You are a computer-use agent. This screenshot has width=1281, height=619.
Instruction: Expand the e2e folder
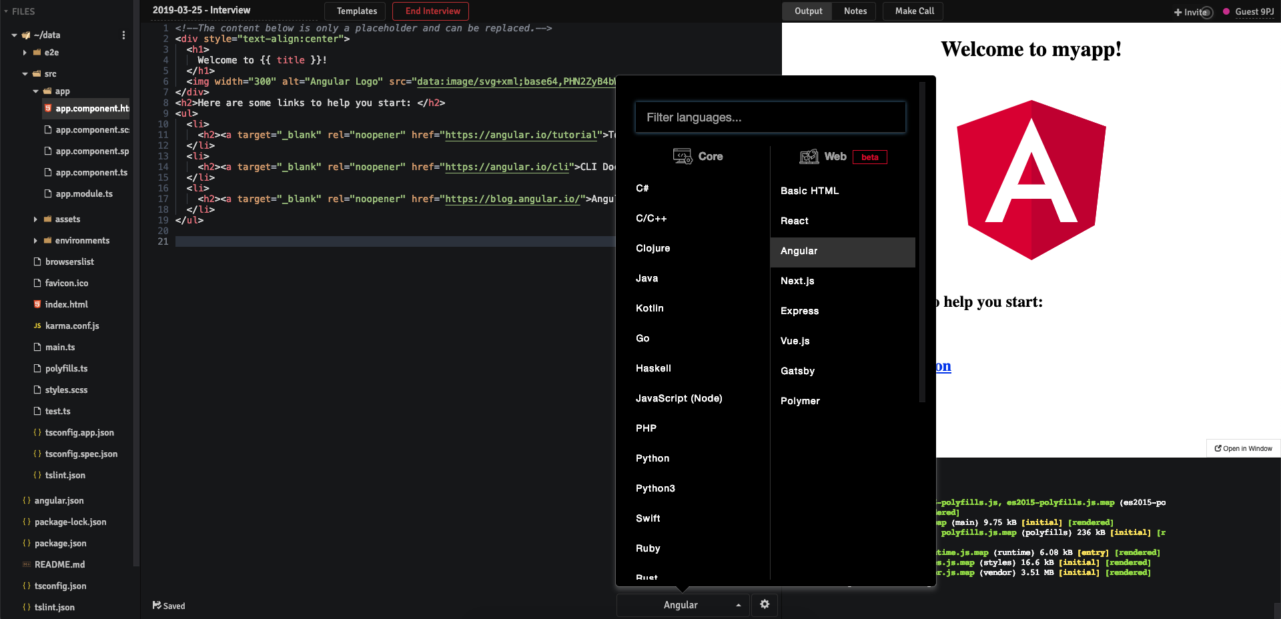click(x=25, y=52)
